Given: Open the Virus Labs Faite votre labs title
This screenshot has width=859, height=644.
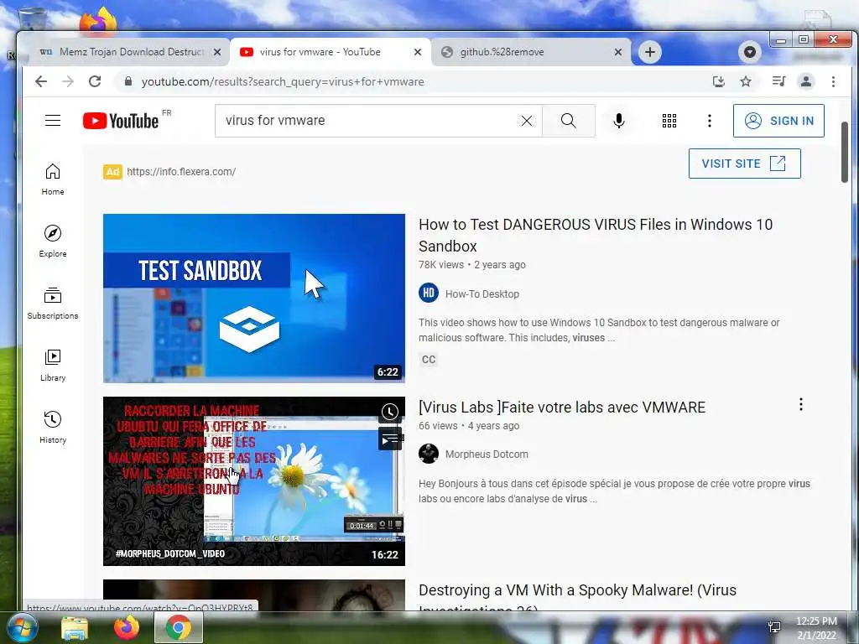Looking at the screenshot, I should coord(562,408).
